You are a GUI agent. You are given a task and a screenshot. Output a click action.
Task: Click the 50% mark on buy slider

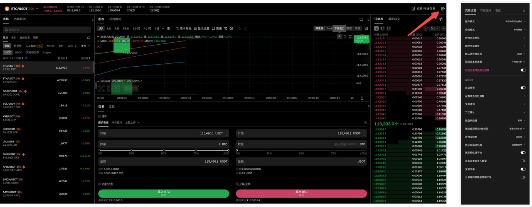[164, 150]
